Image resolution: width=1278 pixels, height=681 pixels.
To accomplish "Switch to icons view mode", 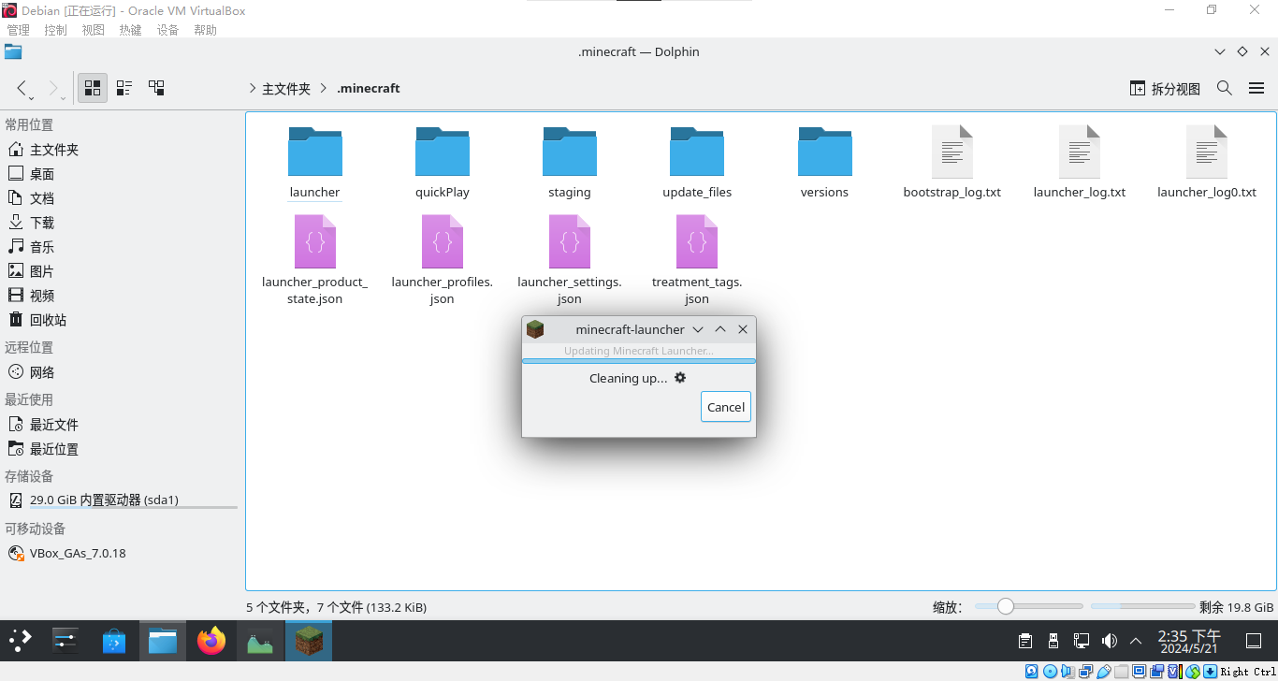I will (93, 88).
